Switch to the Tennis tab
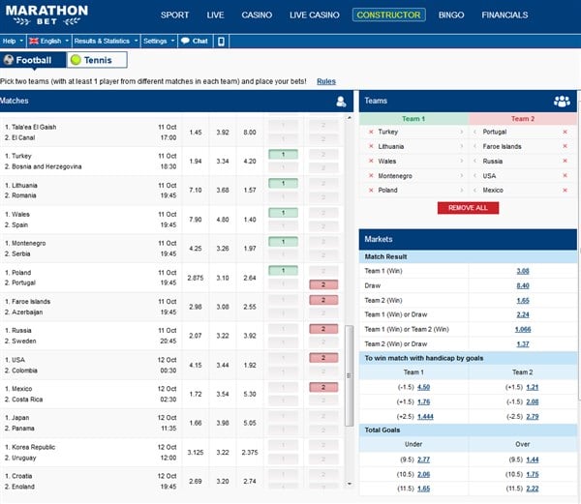The width and height of the screenshot is (581, 504). [x=97, y=60]
